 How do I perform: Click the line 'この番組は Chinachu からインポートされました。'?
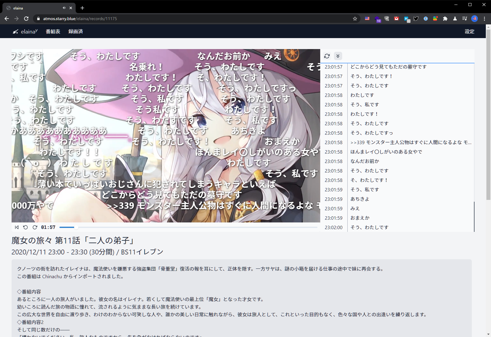pyautogui.click(x=70, y=276)
